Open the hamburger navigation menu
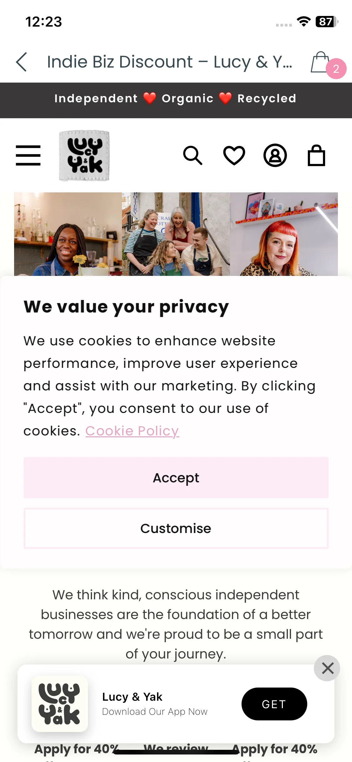This screenshot has width=352, height=762. pos(28,155)
